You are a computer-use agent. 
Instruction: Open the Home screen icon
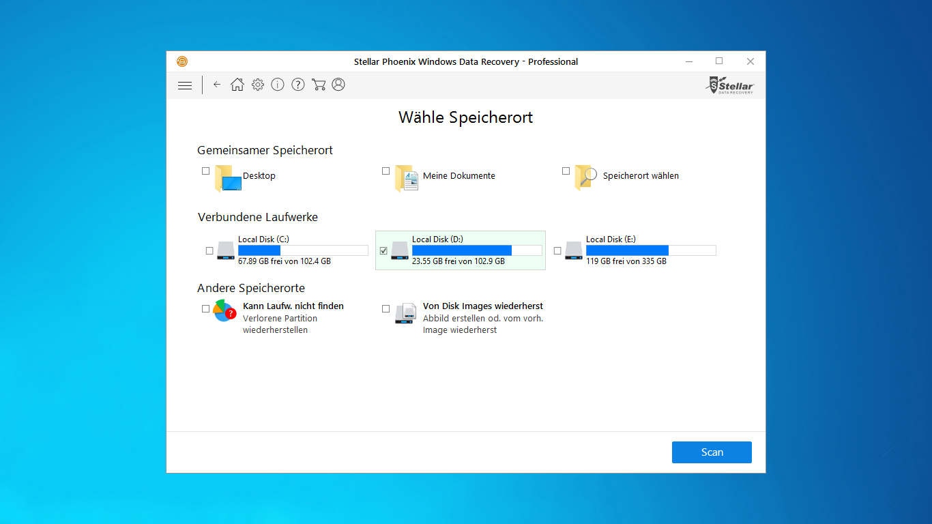pos(237,85)
